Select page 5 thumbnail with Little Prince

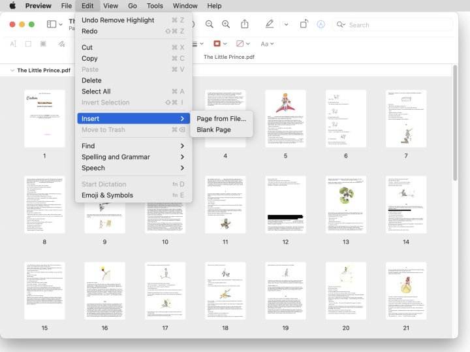[x=285, y=118]
